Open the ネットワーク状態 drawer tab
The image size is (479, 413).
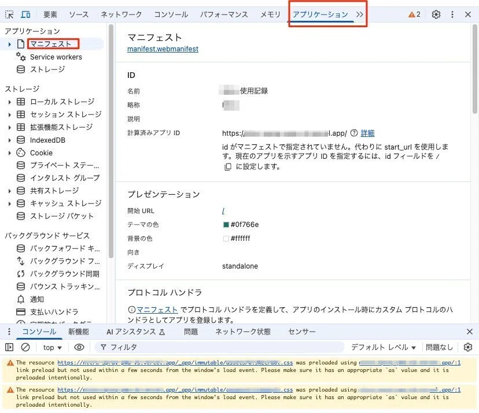pyautogui.click(x=243, y=332)
